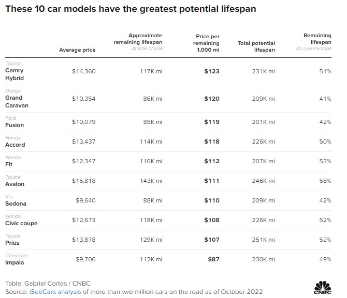Click the $87 price for Impala

212,259
